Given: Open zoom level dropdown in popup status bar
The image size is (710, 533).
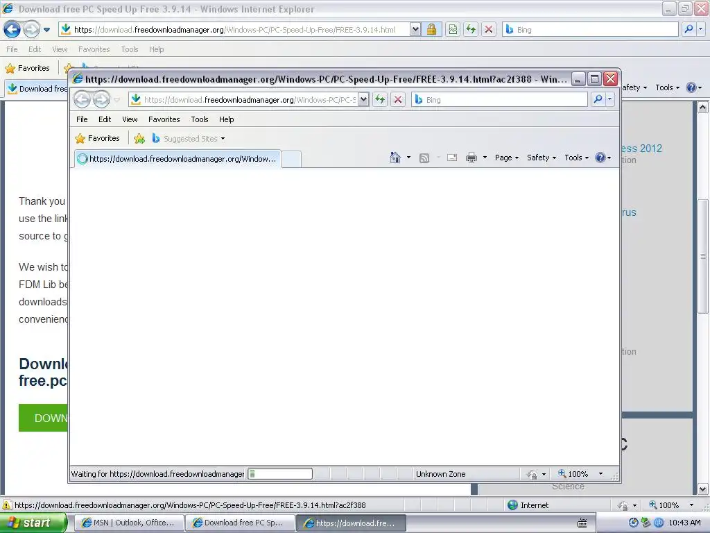Looking at the screenshot, I should pyautogui.click(x=601, y=473).
